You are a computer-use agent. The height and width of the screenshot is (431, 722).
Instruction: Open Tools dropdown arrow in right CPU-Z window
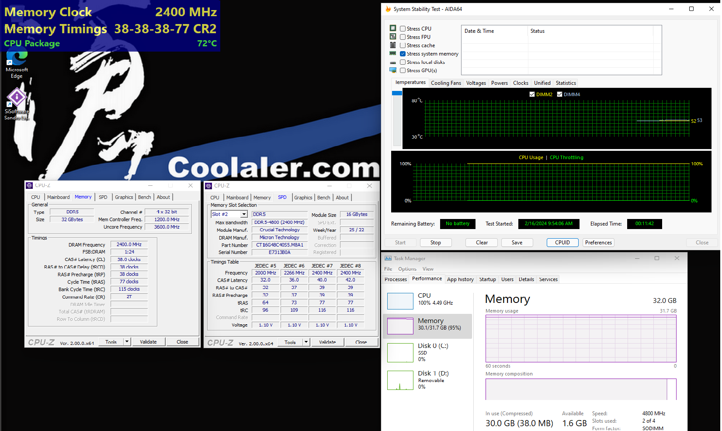pyautogui.click(x=306, y=342)
